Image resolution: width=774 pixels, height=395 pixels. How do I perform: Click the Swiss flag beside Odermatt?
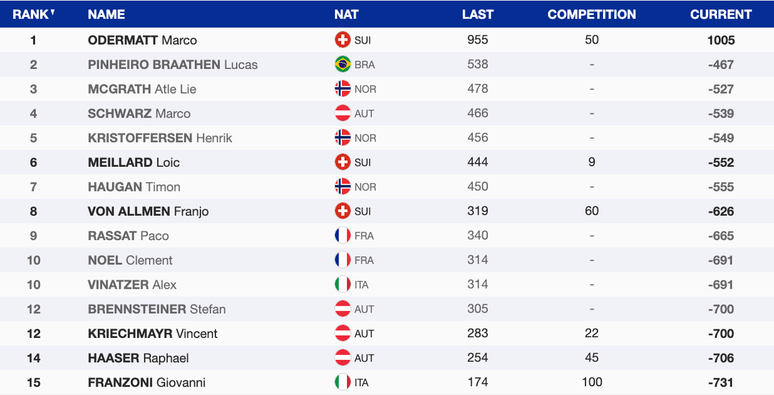(343, 40)
